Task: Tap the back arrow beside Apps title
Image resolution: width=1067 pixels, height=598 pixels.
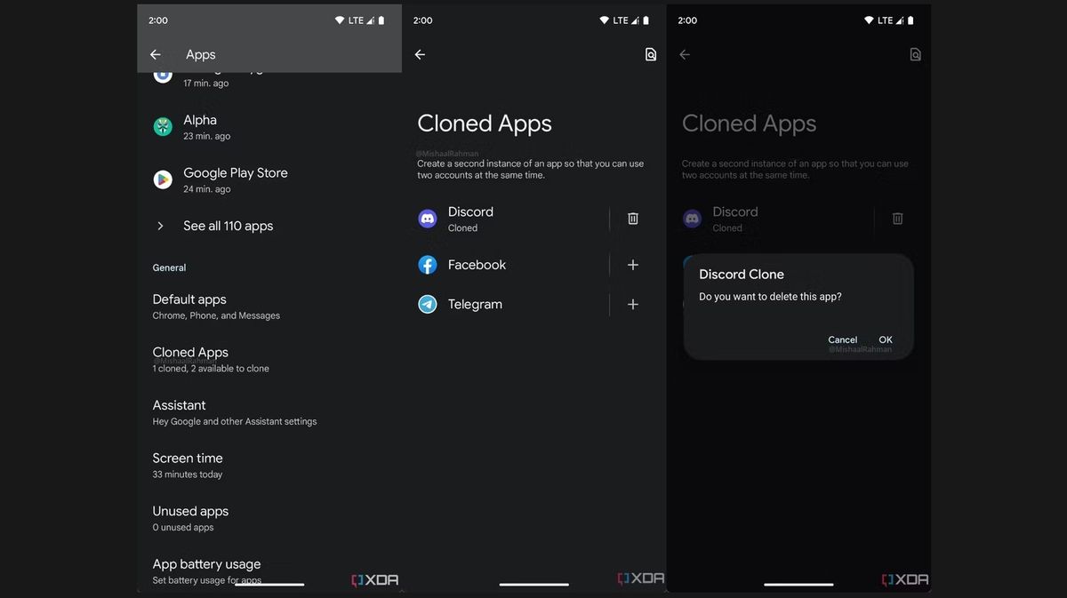Action: coord(156,54)
